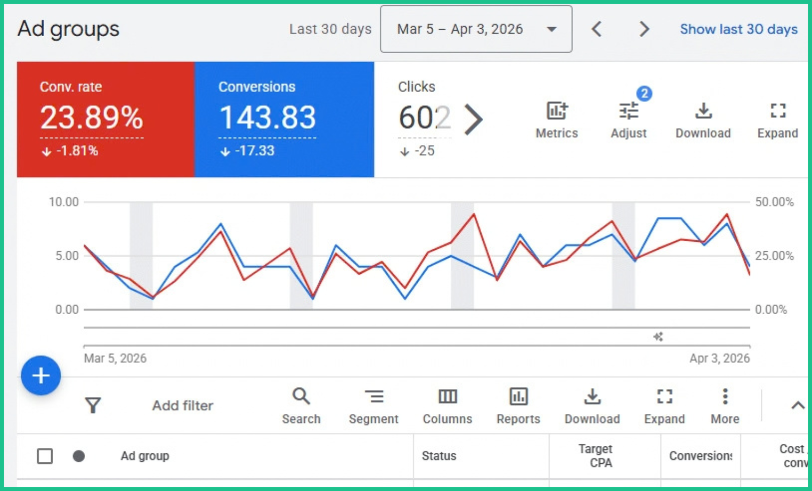Viewport: 812px width, 491px height.
Task: Click the Mar 5, 2026 chart start label
Action: pos(115,358)
